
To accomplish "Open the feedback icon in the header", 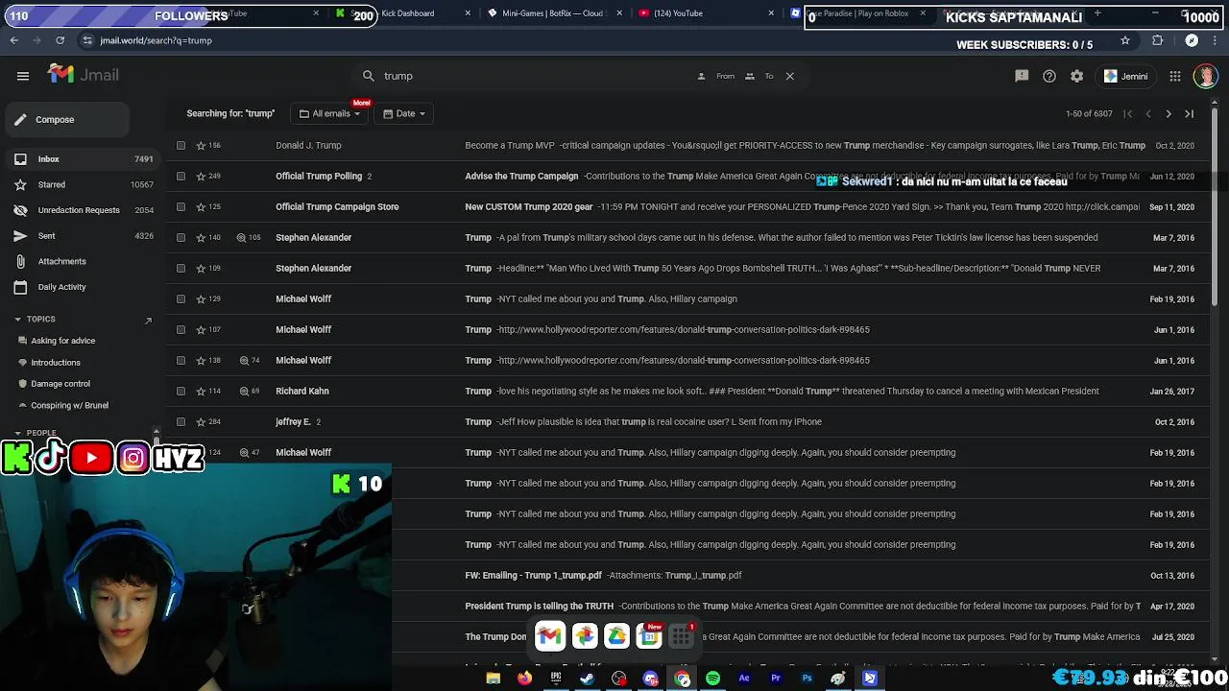I will 1022,76.
